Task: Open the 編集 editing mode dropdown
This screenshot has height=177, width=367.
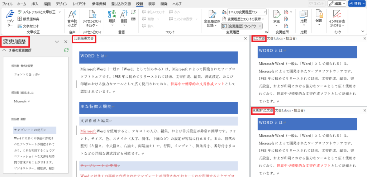Action: (337, 4)
